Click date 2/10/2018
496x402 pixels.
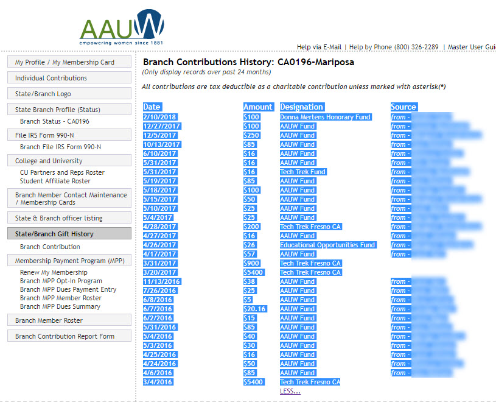coord(159,117)
